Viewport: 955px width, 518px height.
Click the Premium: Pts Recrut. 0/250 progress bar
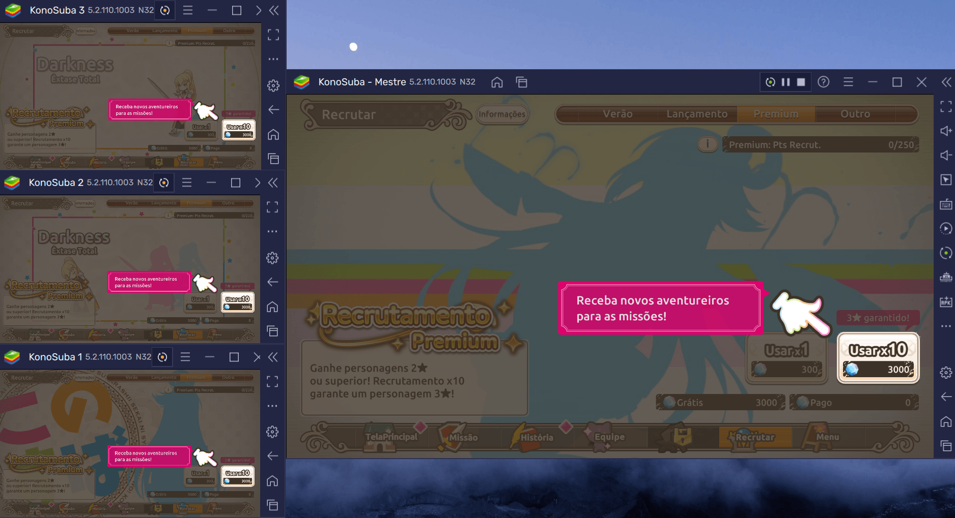(821, 145)
